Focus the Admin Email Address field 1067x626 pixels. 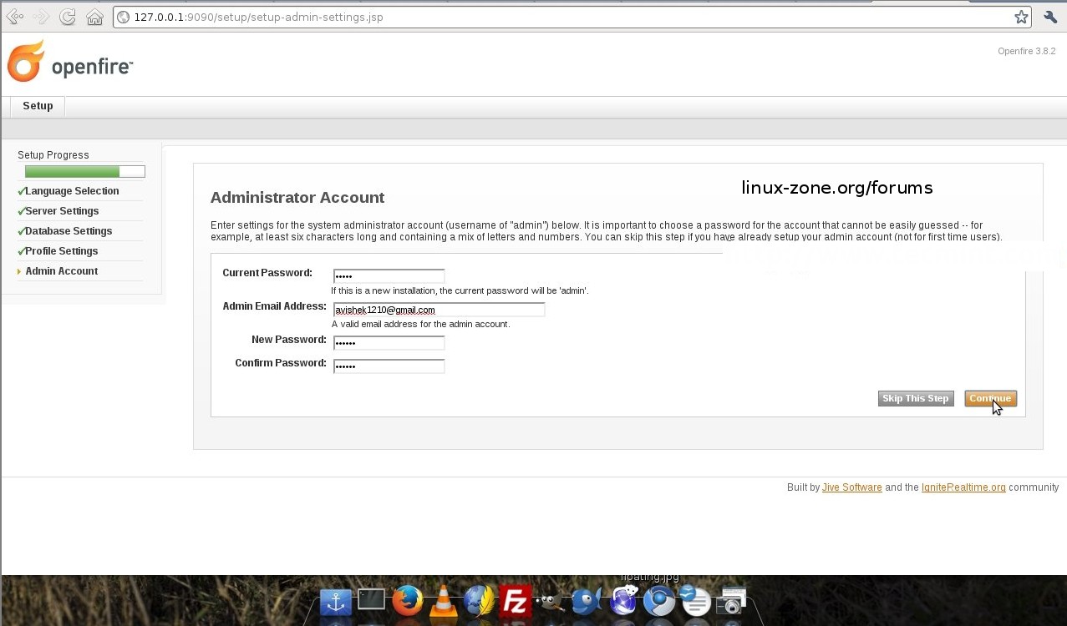(439, 310)
